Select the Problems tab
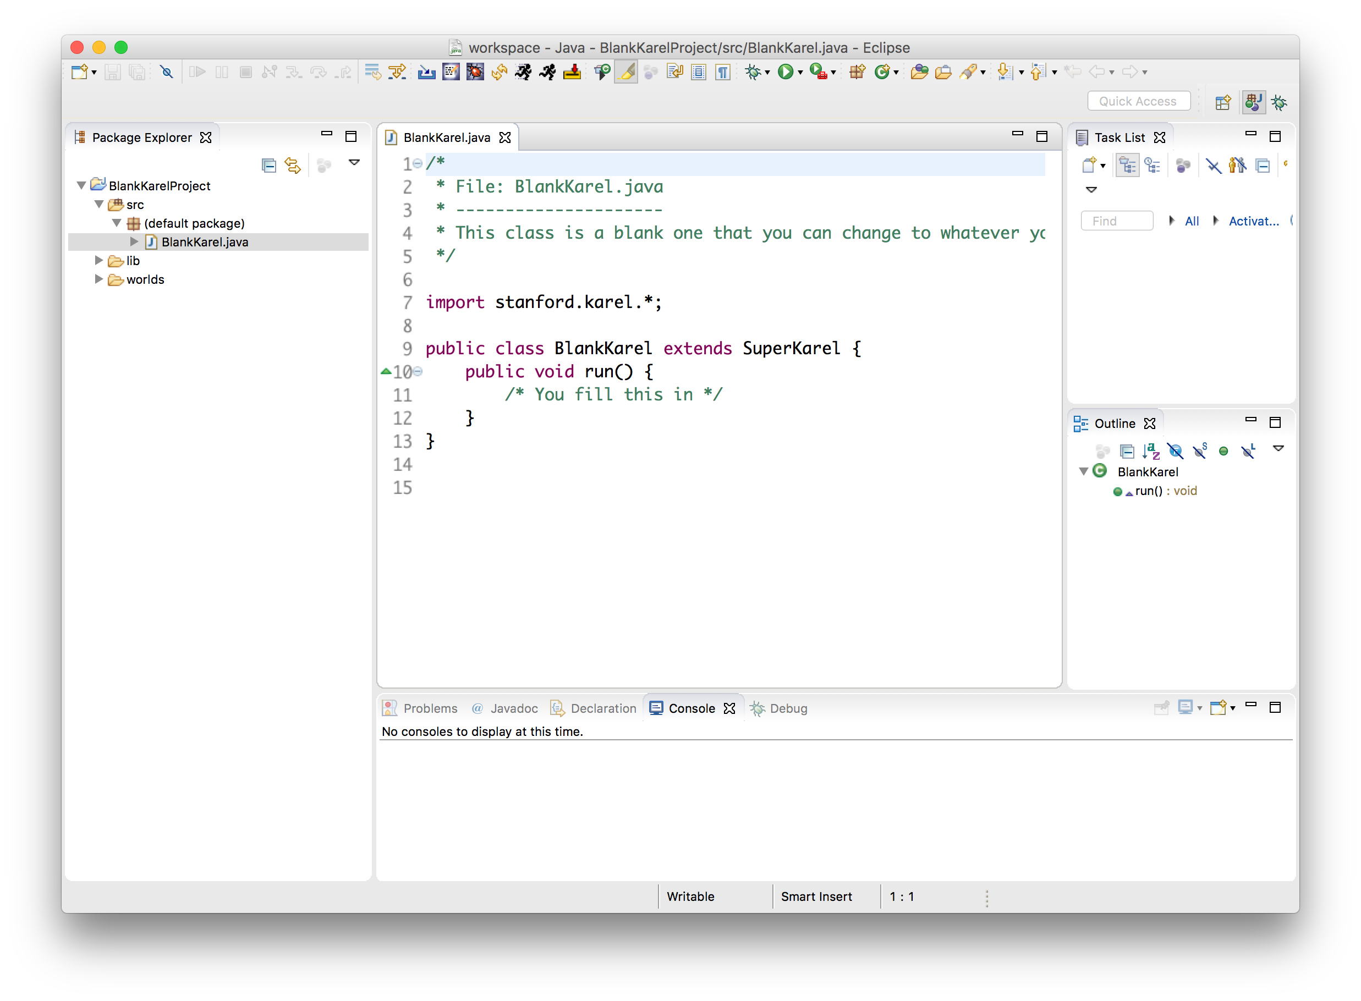 click(420, 708)
